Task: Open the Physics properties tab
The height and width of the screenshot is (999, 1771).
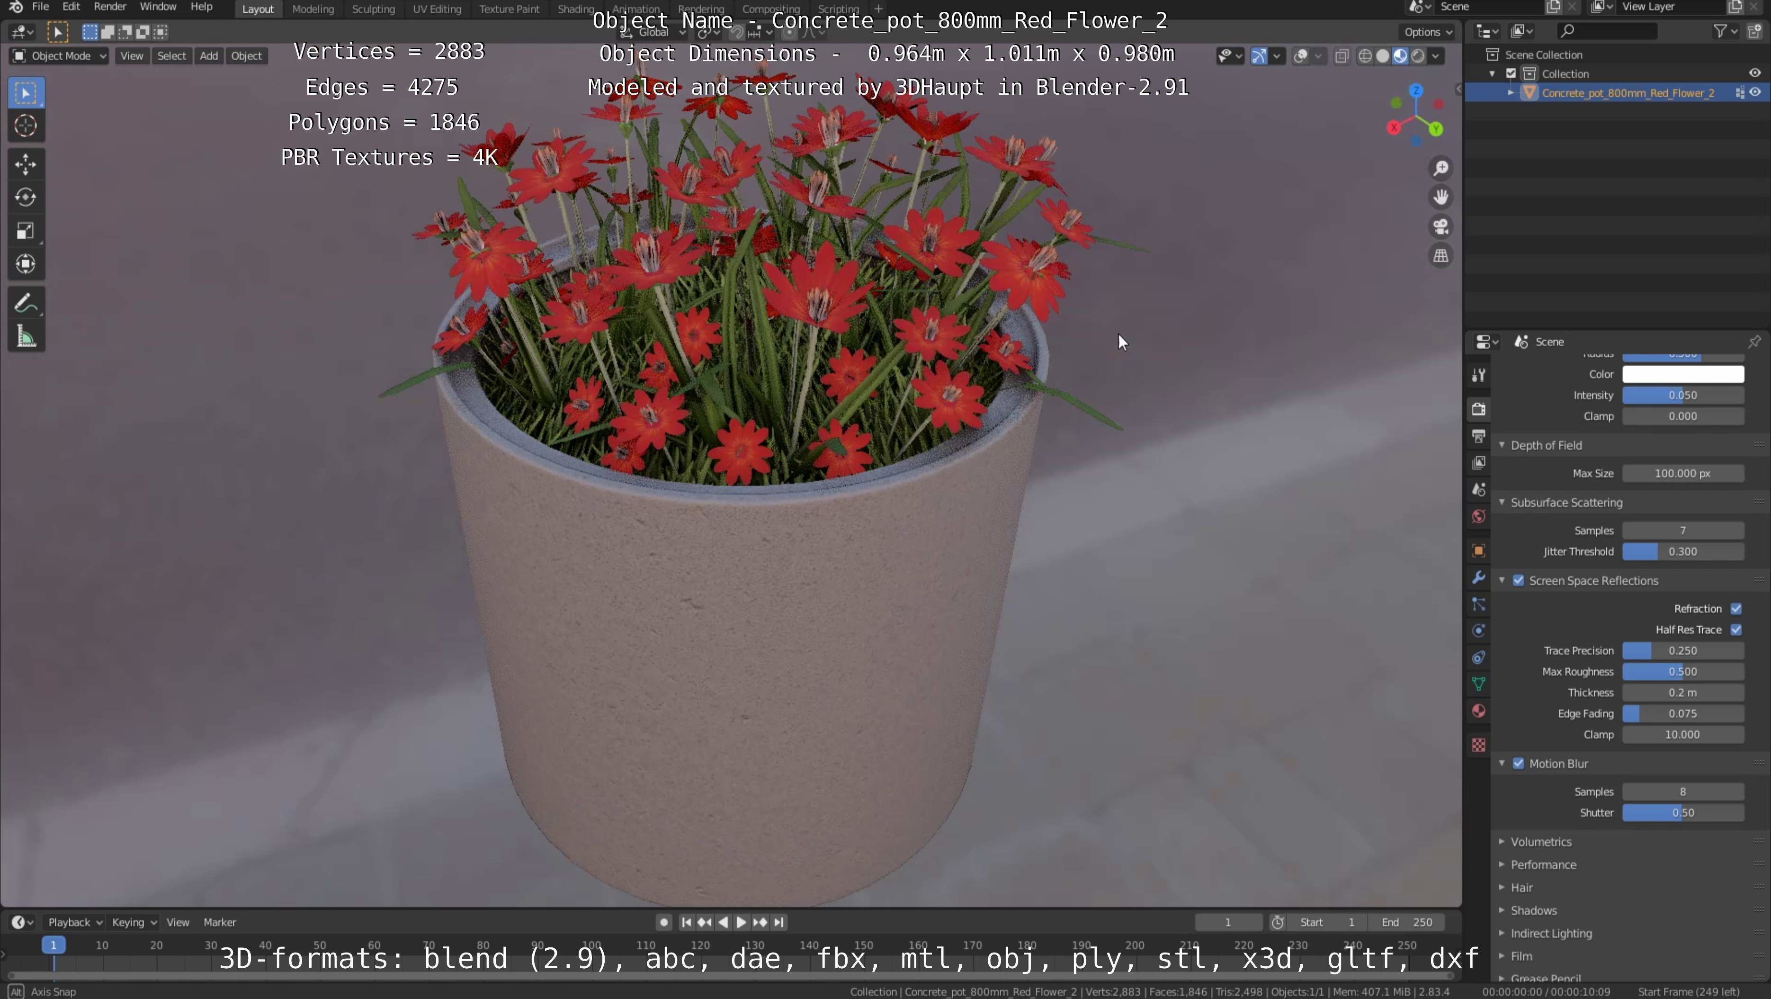Action: coord(1479,631)
